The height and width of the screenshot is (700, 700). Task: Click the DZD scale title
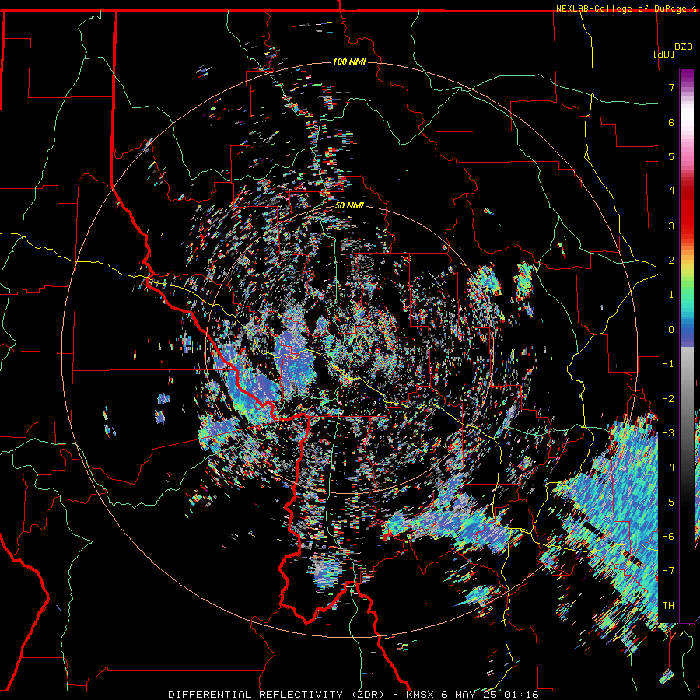click(x=683, y=47)
